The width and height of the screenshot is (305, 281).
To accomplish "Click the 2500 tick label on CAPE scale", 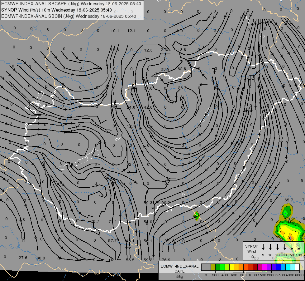I will pyautogui.click(x=281, y=275).
